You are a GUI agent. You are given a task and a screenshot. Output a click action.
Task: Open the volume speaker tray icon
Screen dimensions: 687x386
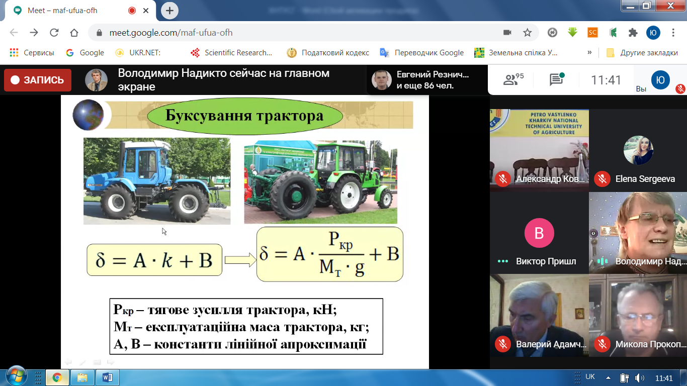point(640,377)
